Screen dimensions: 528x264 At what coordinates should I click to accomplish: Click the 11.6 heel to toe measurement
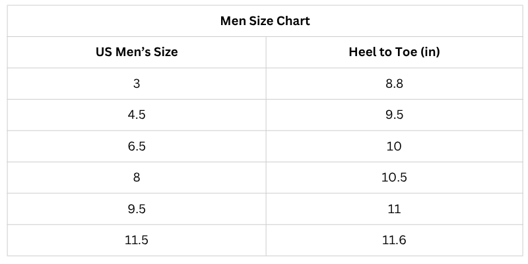click(394, 240)
